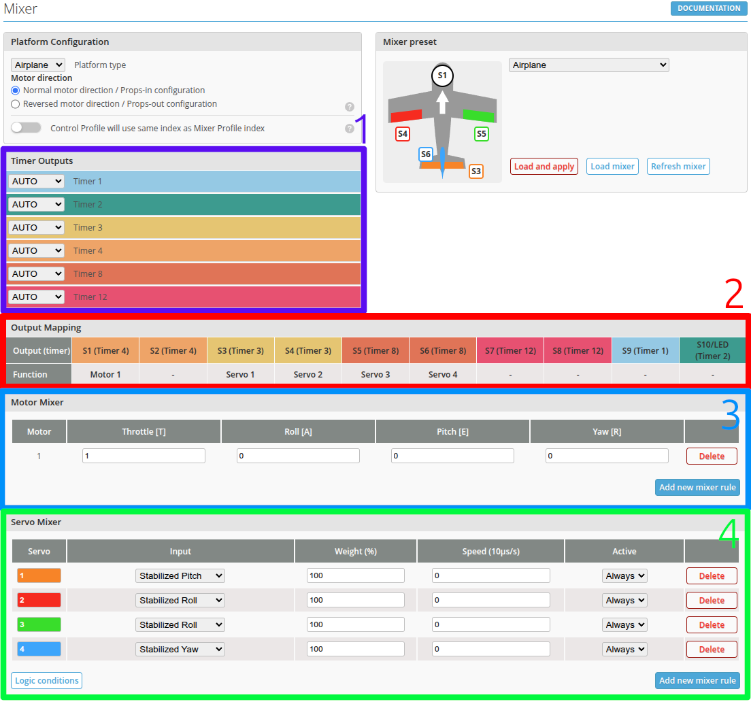Click blue servo 4 color tag
Image resolution: width=751 pixels, height=702 pixels.
tap(39, 649)
